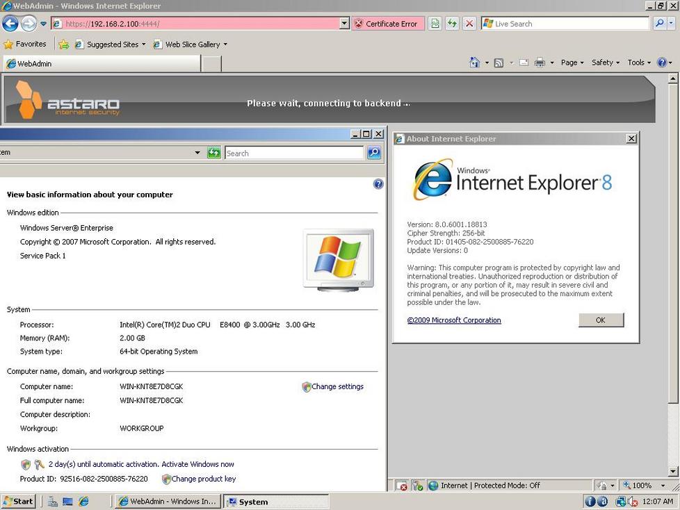Click the muted volume tray icon
The image size is (680, 510).
[633, 502]
